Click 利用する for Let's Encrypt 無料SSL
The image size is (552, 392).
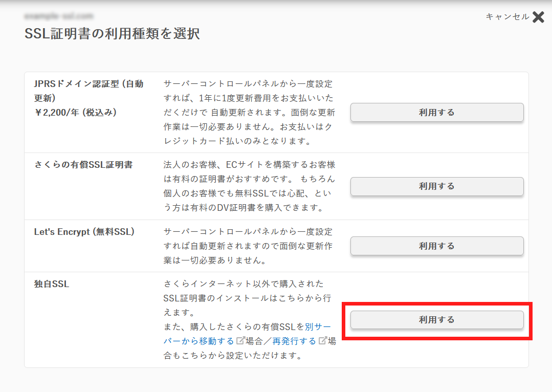click(437, 246)
